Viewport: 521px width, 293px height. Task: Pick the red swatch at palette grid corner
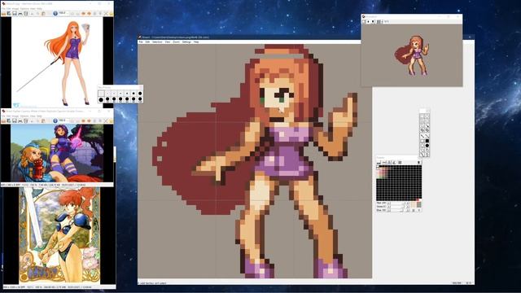coord(418,200)
